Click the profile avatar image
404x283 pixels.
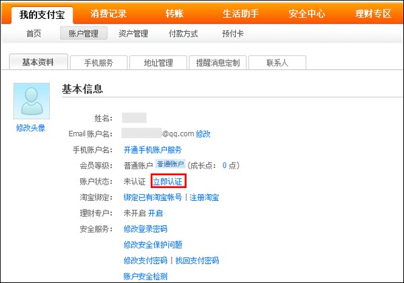pos(32,101)
